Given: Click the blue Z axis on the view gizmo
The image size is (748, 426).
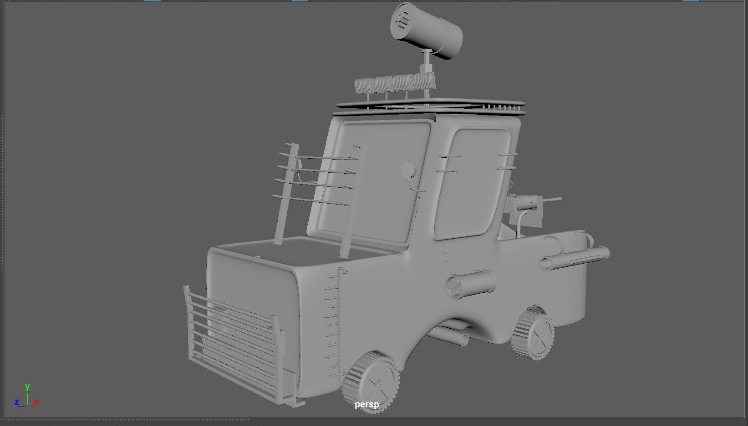Looking at the screenshot, I should pos(16,402).
